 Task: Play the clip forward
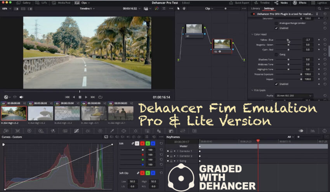[86, 97]
